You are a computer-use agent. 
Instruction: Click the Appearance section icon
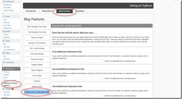(4, 69)
